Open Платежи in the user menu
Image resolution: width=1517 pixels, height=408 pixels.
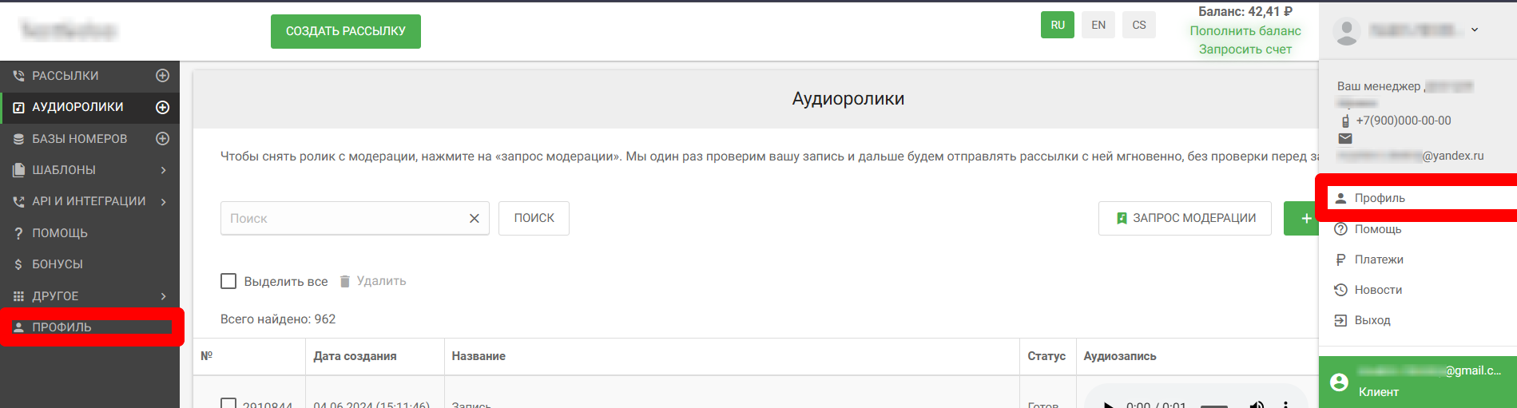(x=1378, y=259)
